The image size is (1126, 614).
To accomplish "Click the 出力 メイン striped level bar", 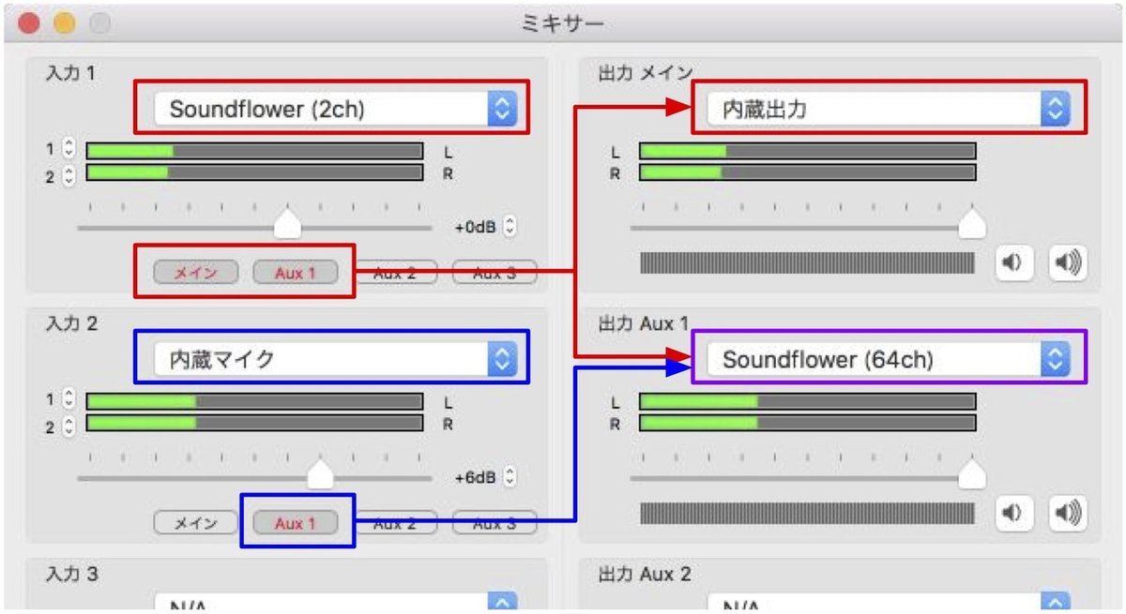I will [808, 263].
